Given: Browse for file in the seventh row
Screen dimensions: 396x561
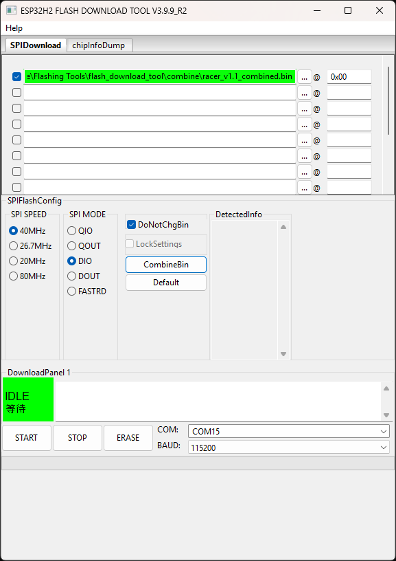Looking at the screenshot, I should [x=305, y=171].
